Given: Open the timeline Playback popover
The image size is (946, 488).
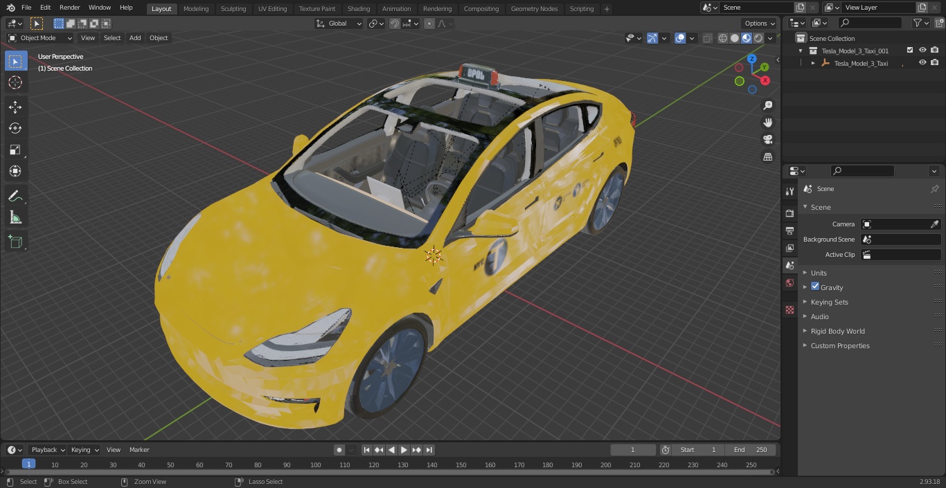Looking at the screenshot, I should point(47,450).
